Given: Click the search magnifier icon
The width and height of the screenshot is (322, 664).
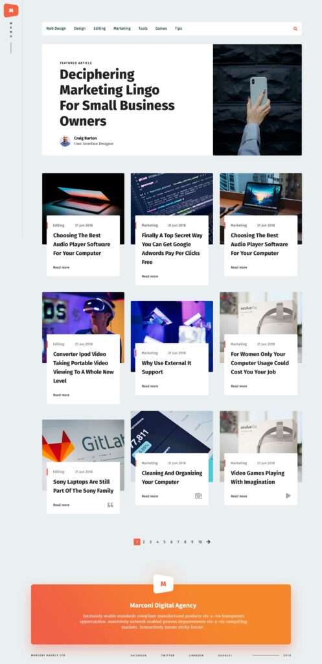Looking at the screenshot, I should pos(295,29).
